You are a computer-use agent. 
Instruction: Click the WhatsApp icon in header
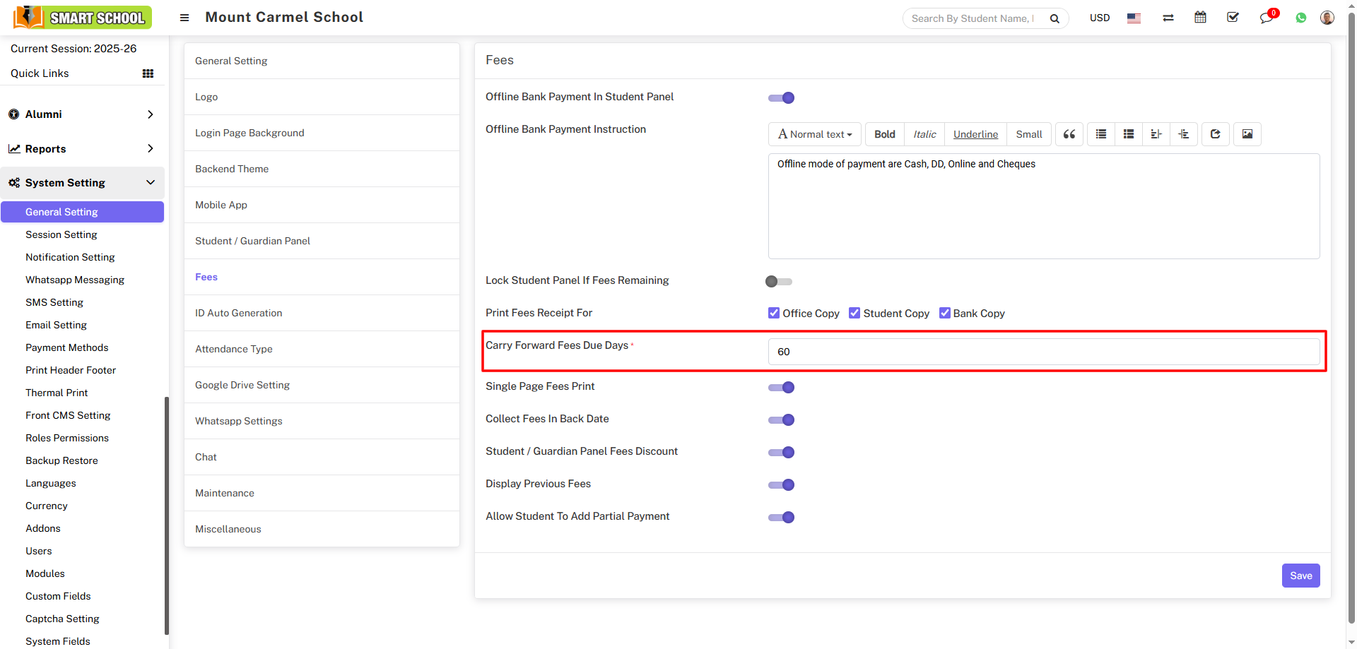tap(1300, 18)
